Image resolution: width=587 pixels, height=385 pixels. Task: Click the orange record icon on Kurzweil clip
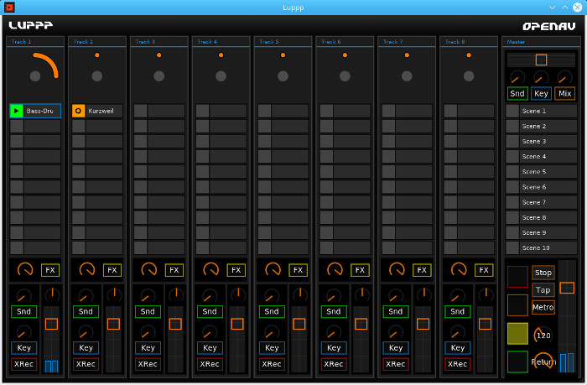point(78,111)
